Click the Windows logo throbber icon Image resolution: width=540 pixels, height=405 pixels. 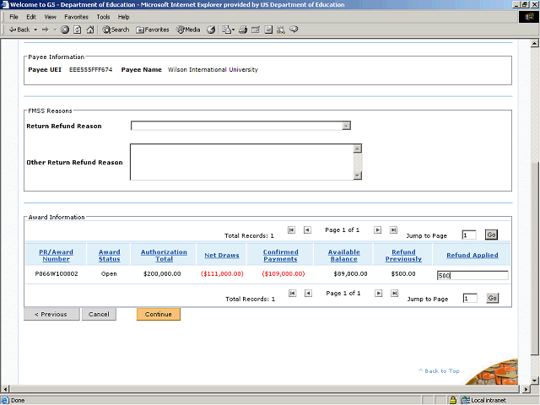point(529,17)
